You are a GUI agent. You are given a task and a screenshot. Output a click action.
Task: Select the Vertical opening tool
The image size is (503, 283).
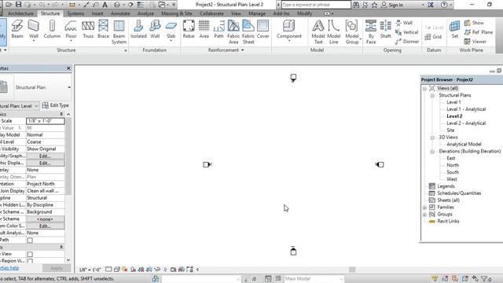(407, 32)
